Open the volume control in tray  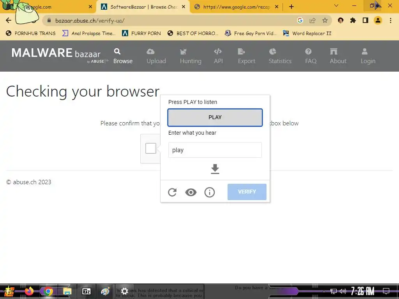(x=343, y=291)
